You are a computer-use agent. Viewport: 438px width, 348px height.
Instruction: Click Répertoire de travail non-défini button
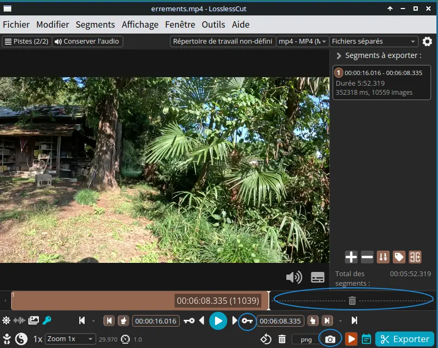point(222,42)
